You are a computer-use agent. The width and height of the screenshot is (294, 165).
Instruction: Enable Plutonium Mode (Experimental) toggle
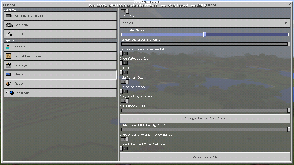click(x=124, y=53)
